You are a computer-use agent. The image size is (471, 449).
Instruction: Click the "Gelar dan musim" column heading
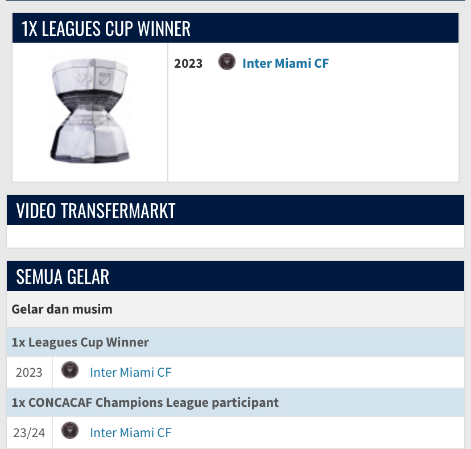coord(62,310)
